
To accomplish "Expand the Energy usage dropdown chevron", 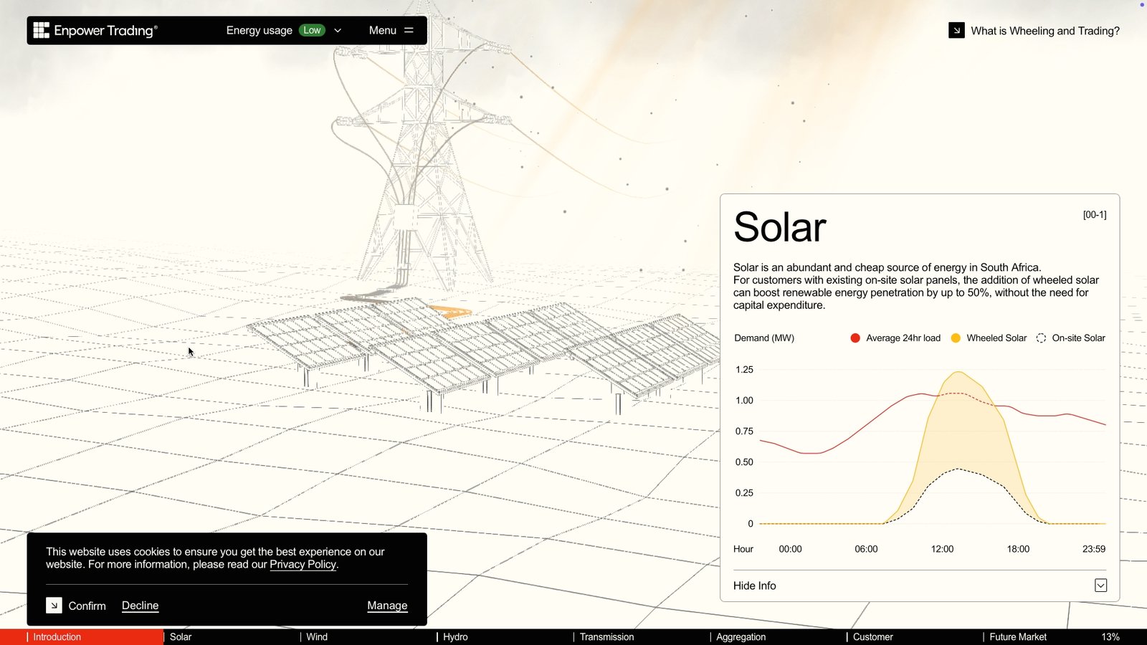I will 338,30.
